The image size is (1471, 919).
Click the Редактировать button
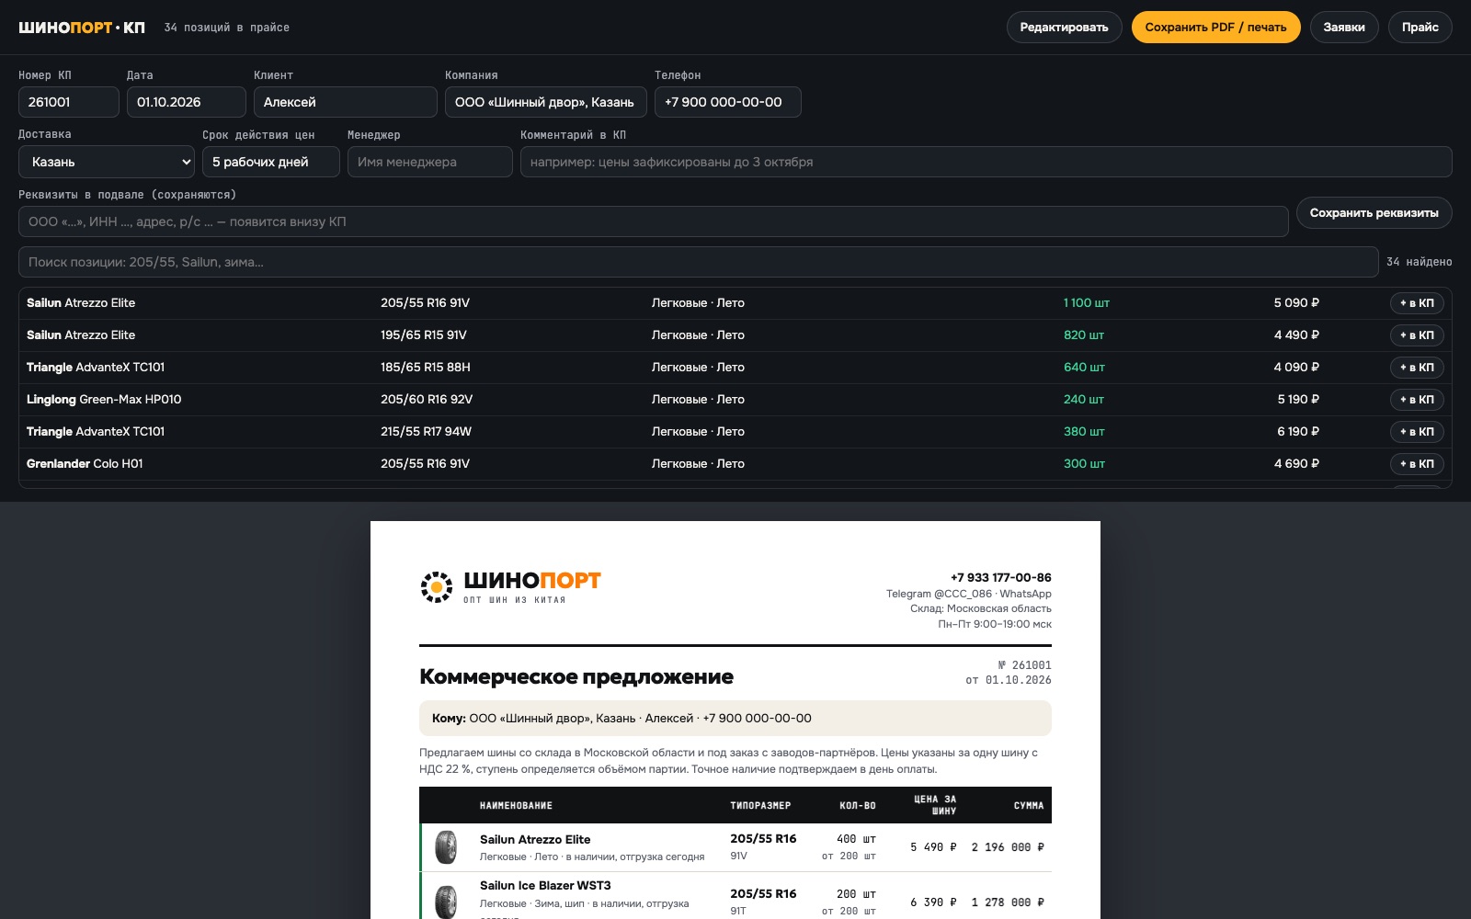click(x=1064, y=28)
